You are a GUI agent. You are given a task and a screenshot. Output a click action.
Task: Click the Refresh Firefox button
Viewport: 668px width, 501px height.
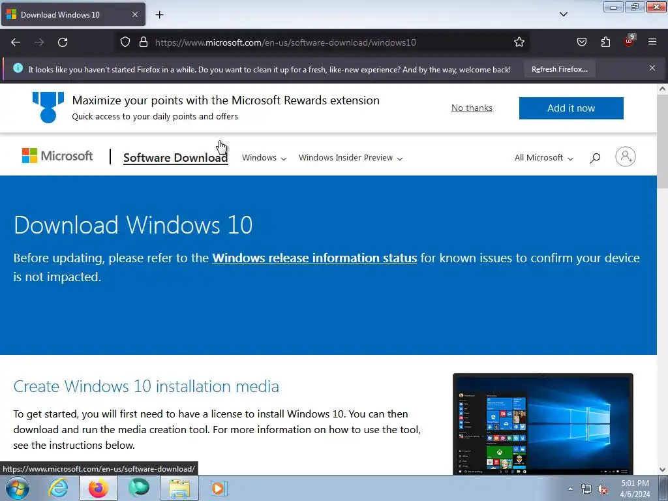559,69
